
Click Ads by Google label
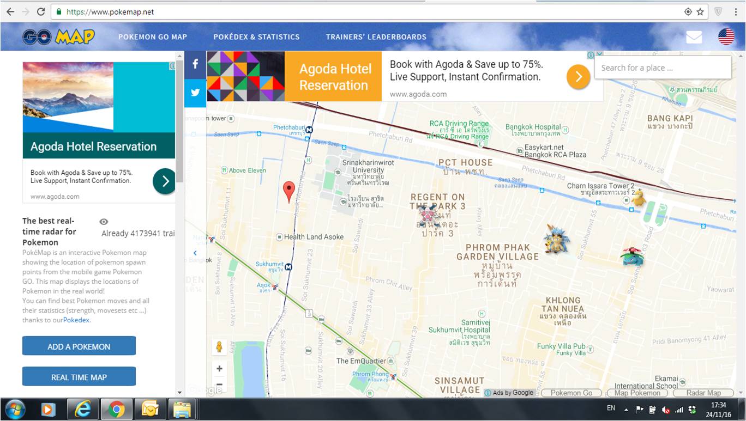tap(509, 393)
